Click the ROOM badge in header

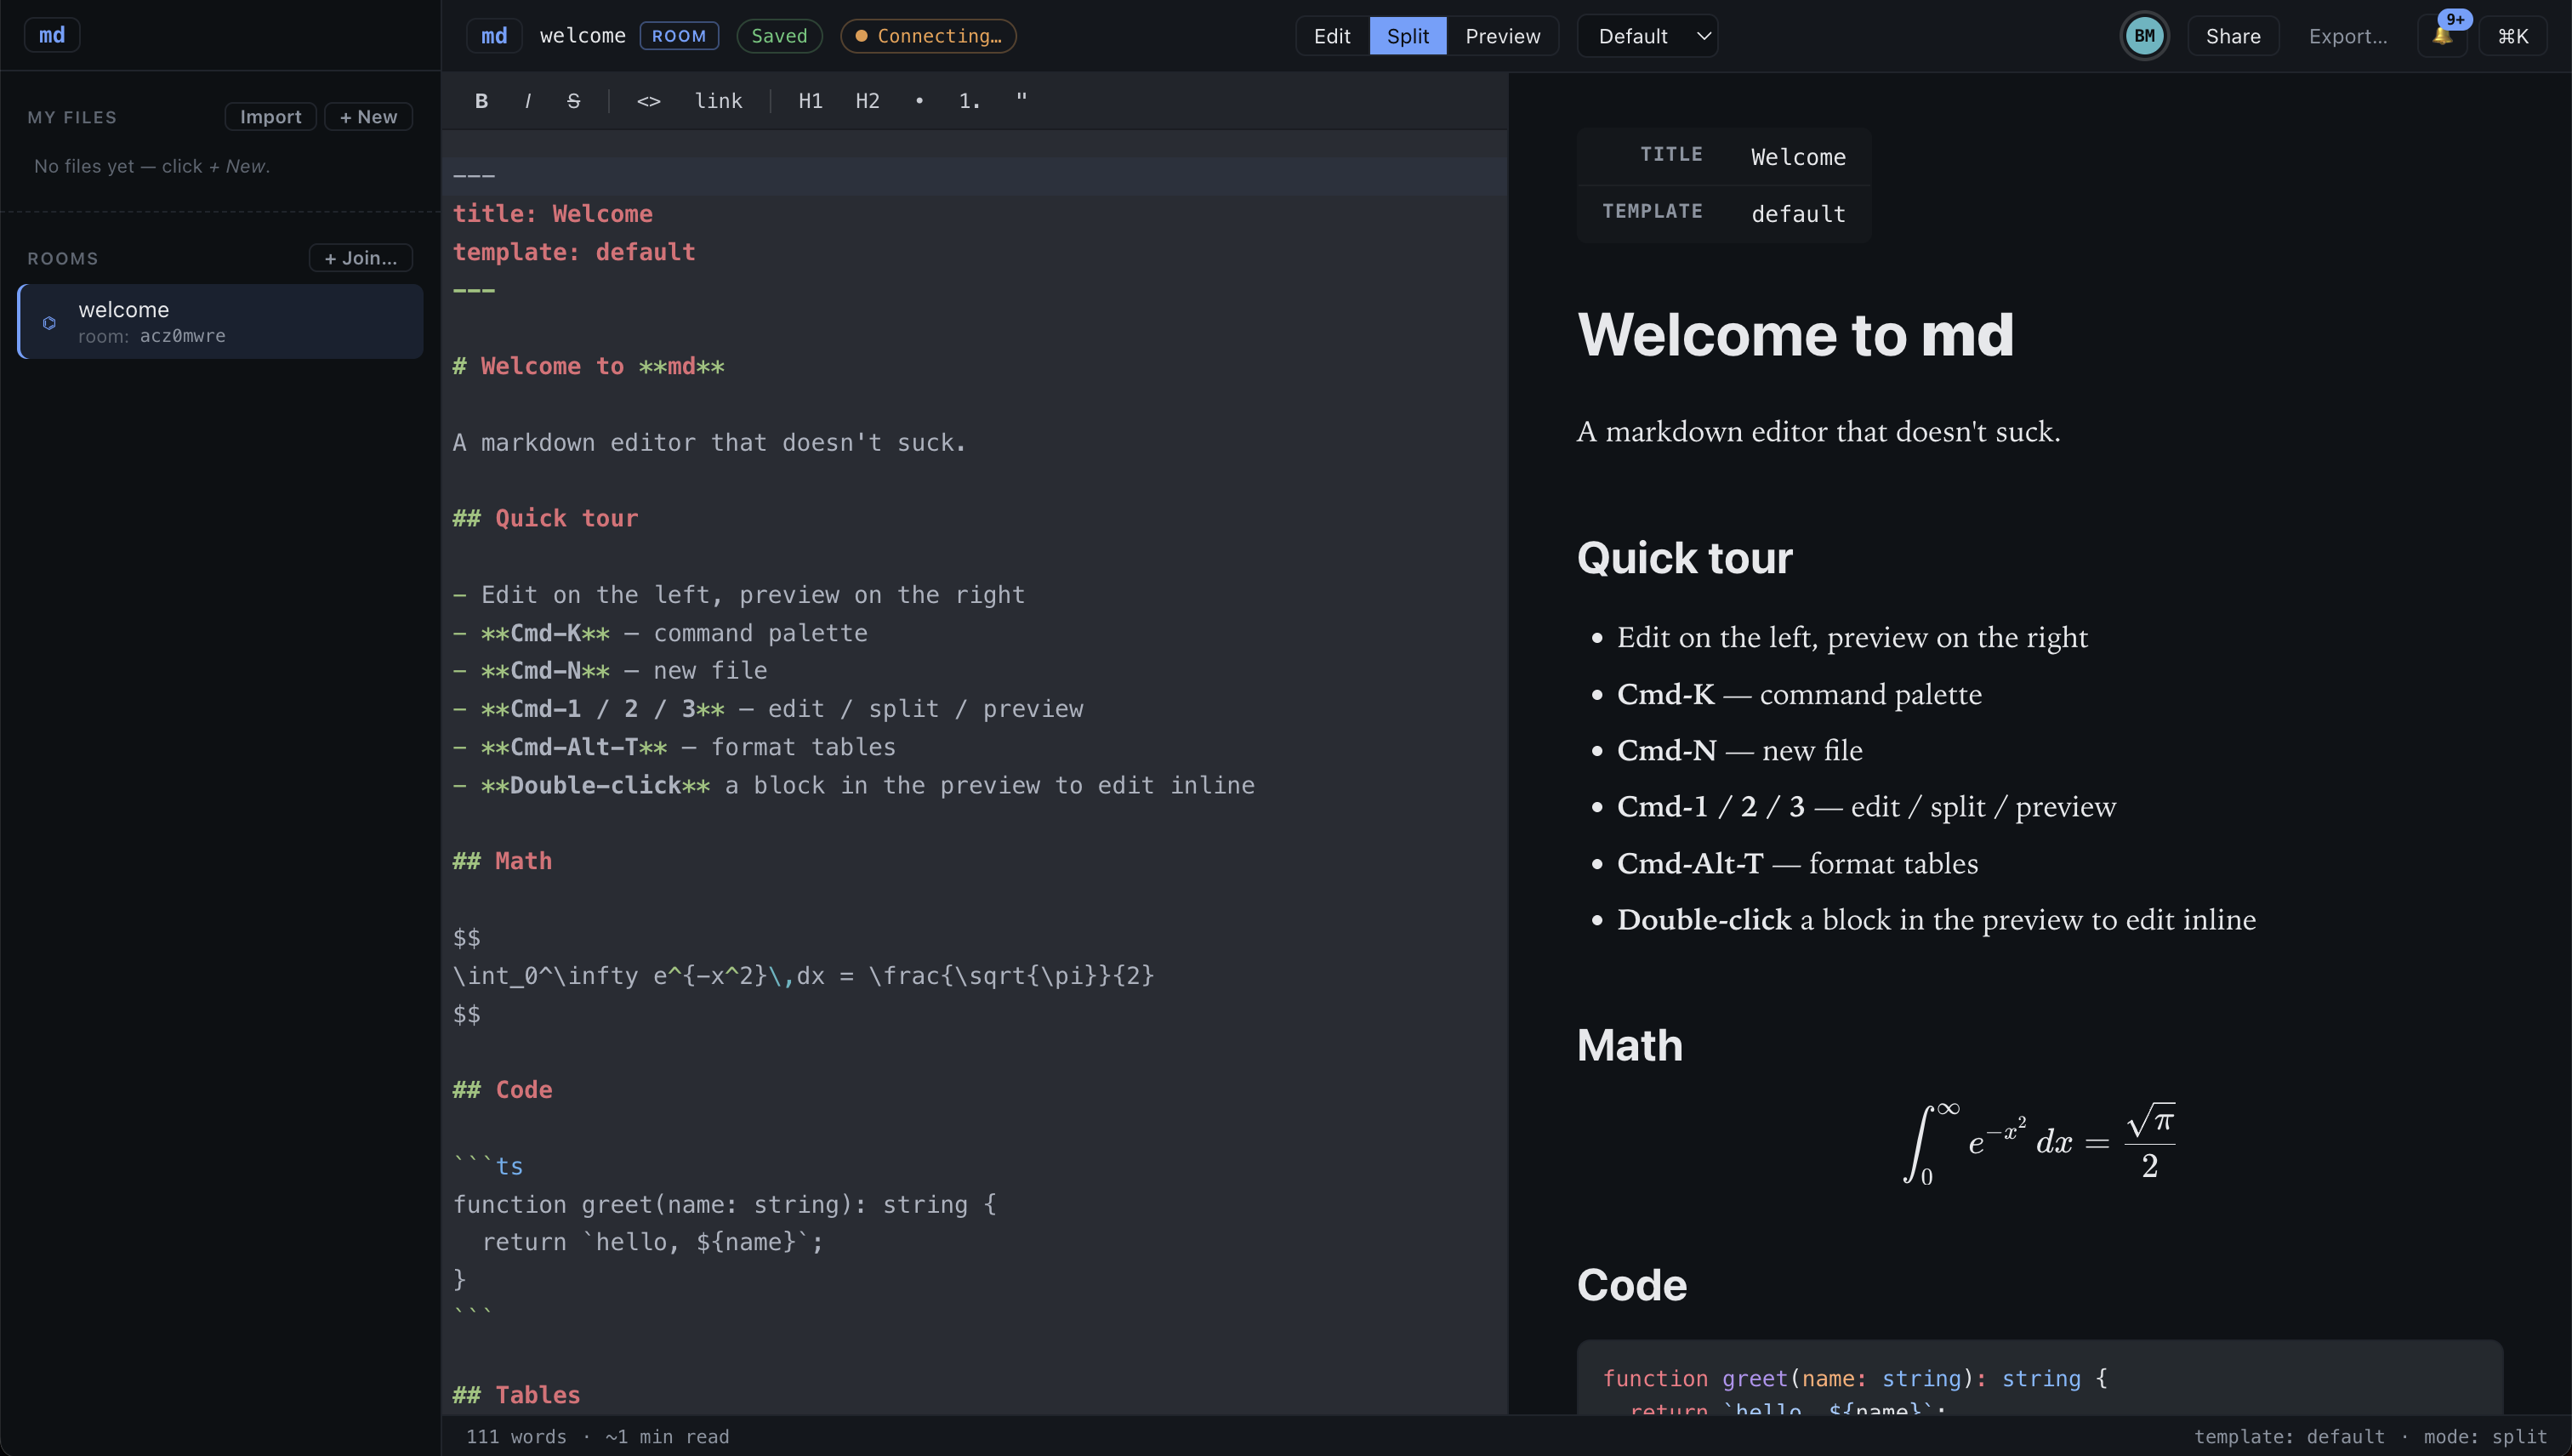(679, 36)
